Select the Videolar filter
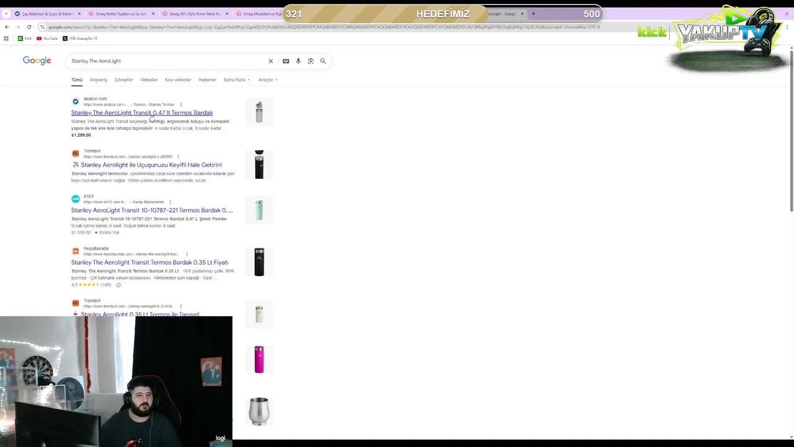 149,79
